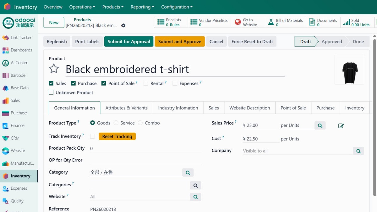
Task: Switch to Attributes & Variants tab
Action: 127,108
